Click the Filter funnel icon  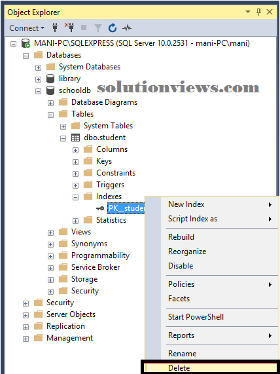pyautogui.click(x=98, y=28)
